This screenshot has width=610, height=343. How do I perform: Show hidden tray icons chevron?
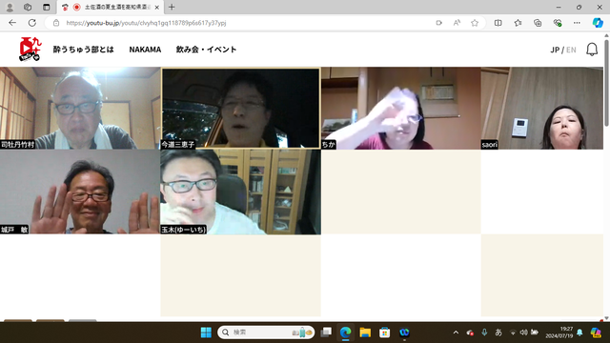(456, 333)
